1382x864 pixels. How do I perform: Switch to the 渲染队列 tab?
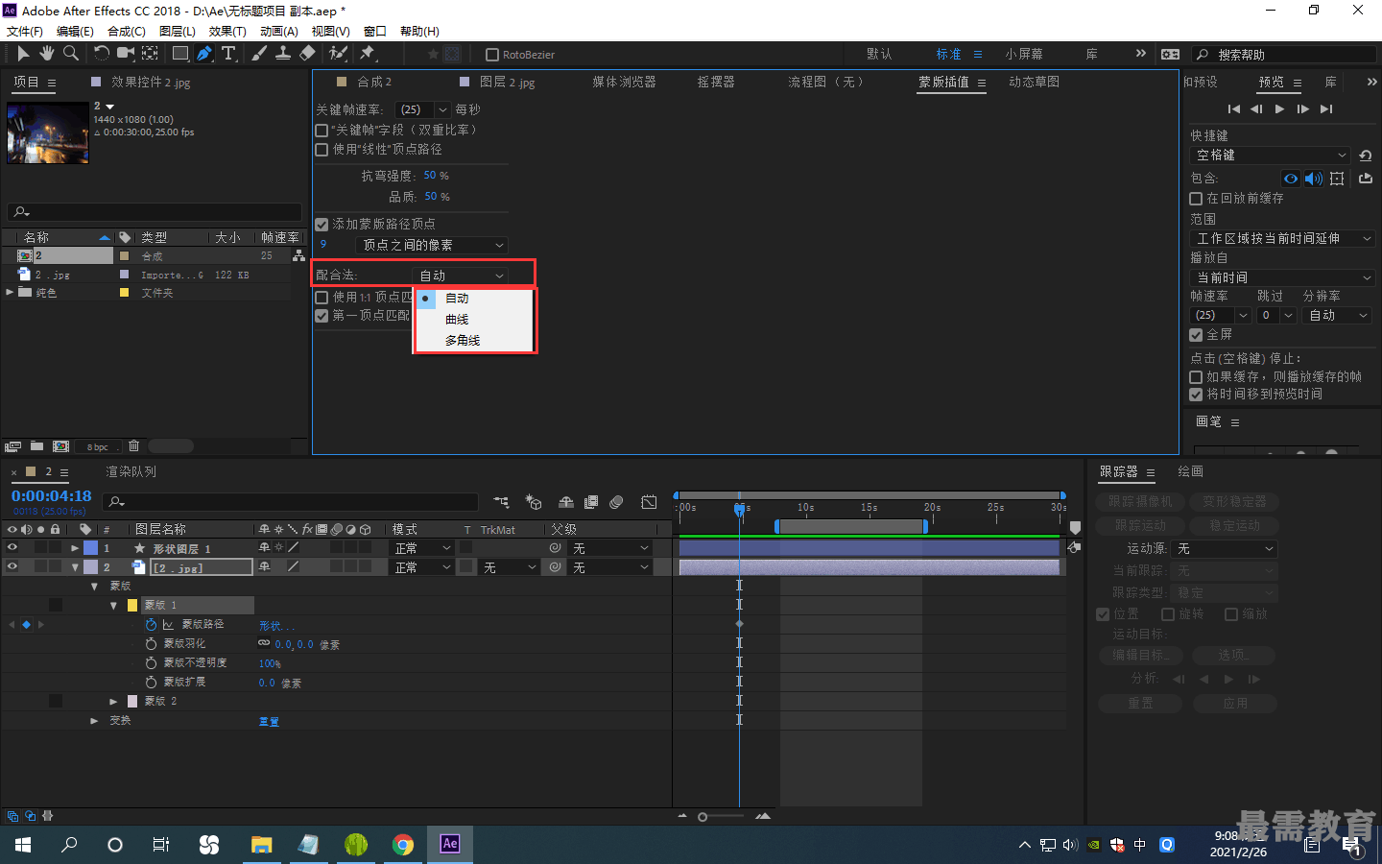point(131,472)
